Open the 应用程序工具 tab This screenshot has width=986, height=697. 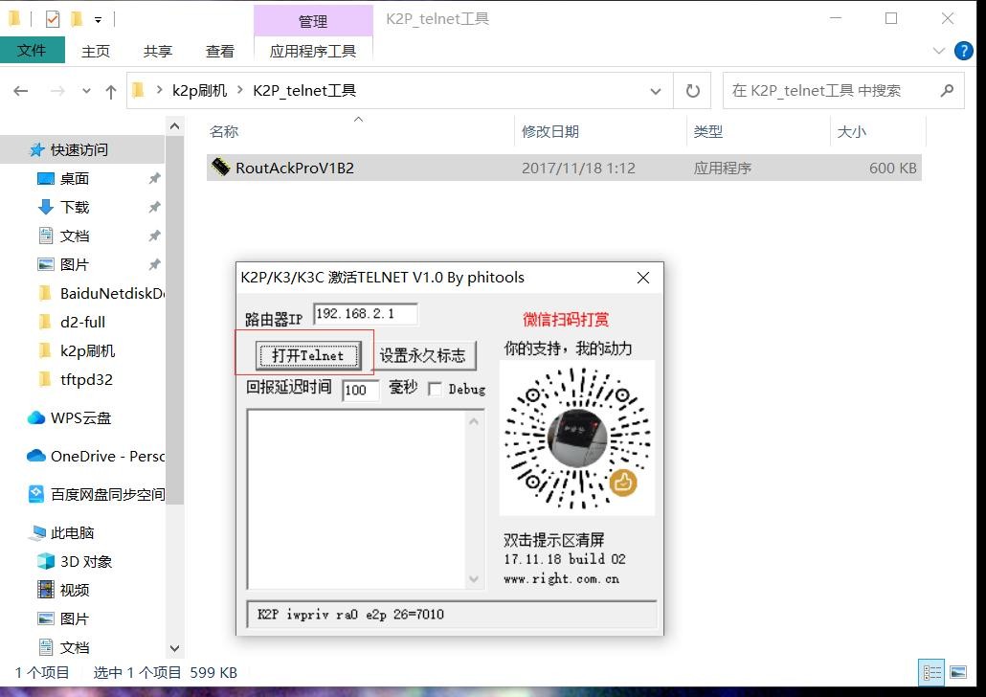click(313, 51)
